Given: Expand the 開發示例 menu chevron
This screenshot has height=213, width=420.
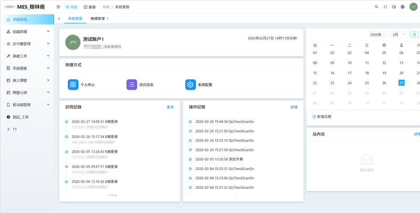Looking at the screenshot, I should [x=48, y=92].
